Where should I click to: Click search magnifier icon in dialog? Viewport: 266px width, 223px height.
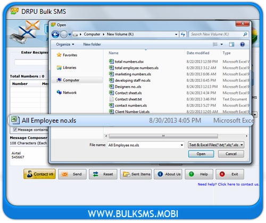(x=245, y=34)
